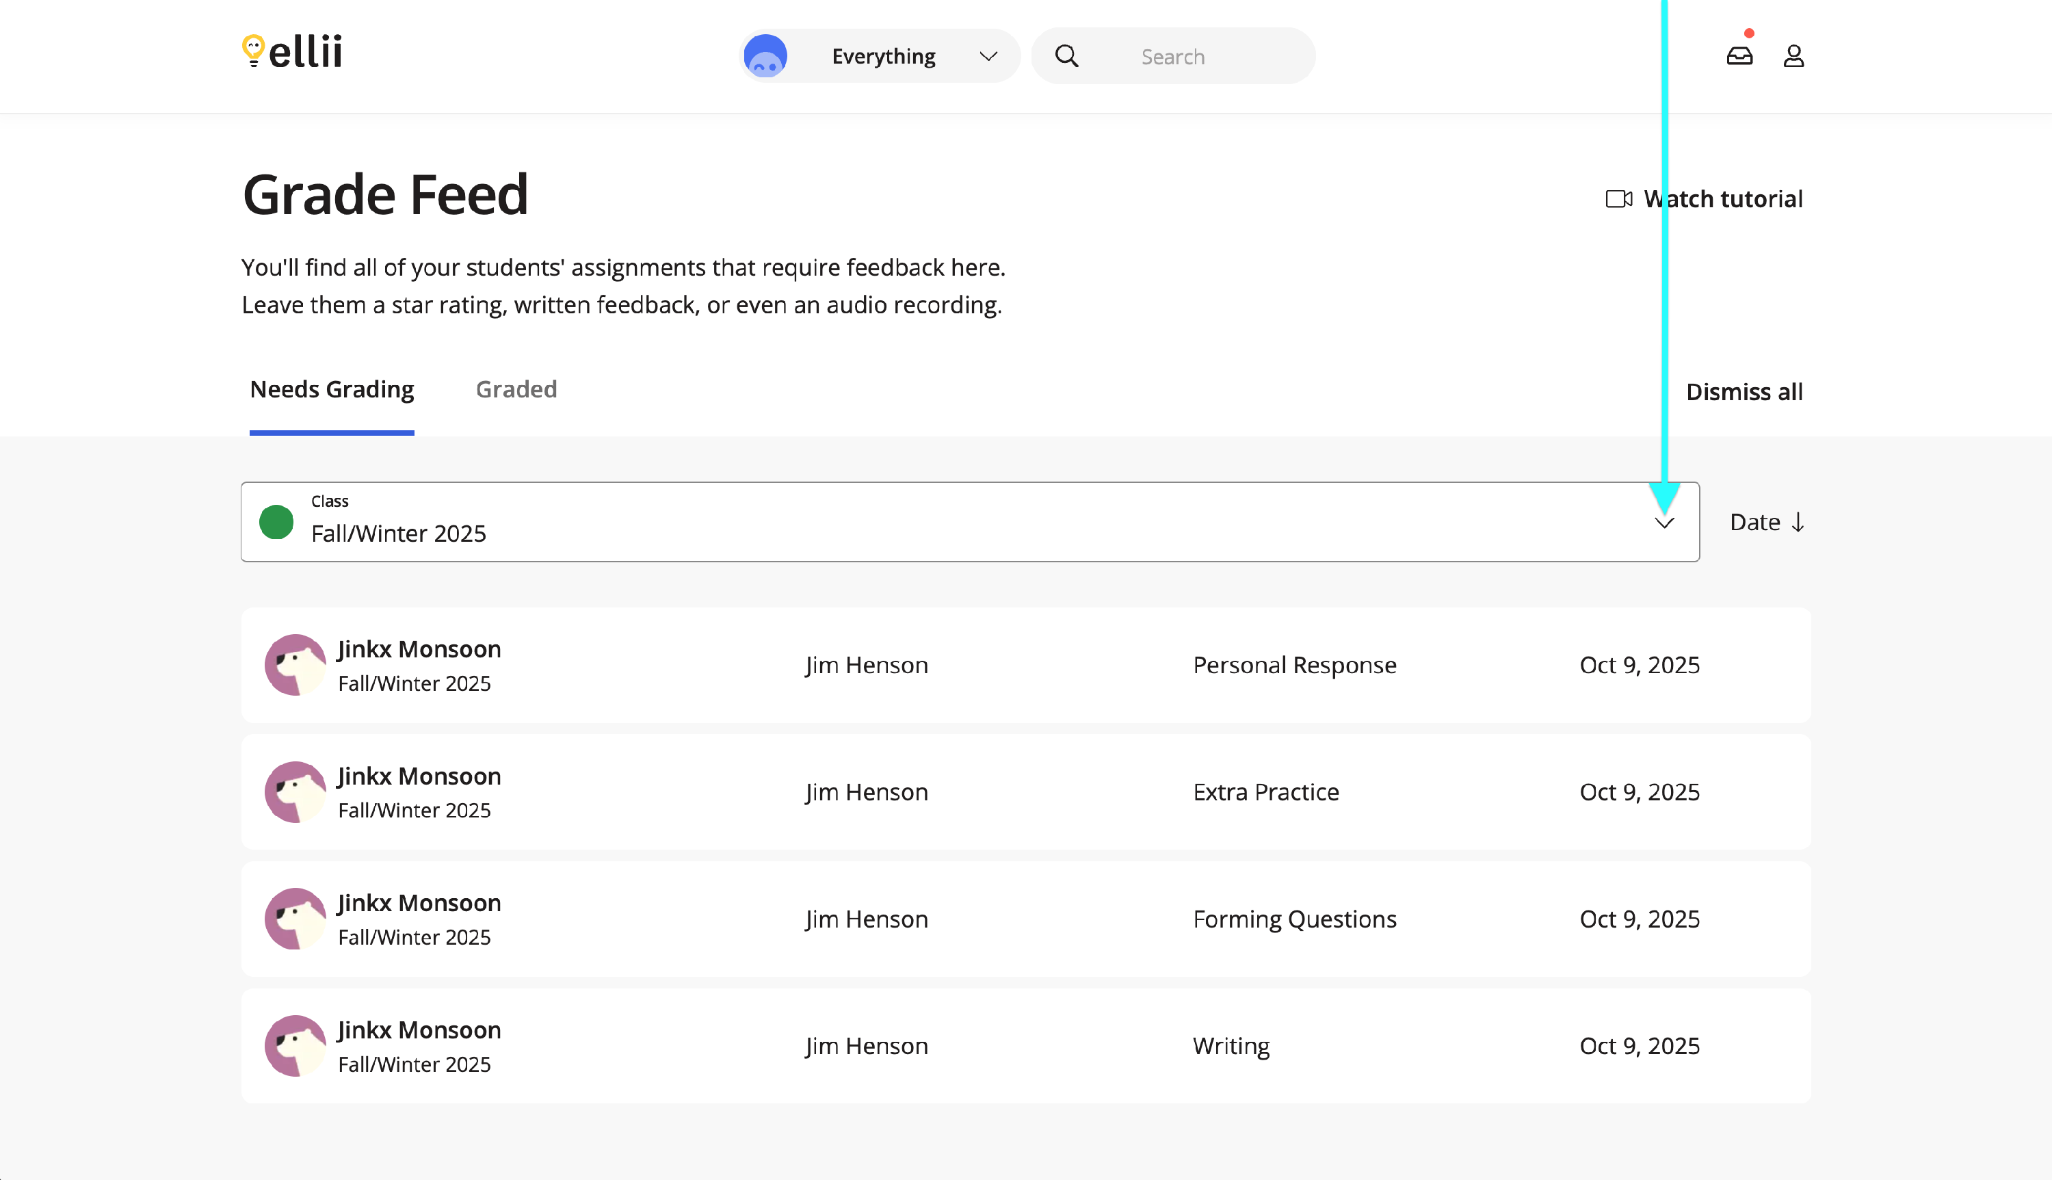This screenshot has width=2052, height=1180.
Task: Click the green class color dot
Action: tap(276, 522)
